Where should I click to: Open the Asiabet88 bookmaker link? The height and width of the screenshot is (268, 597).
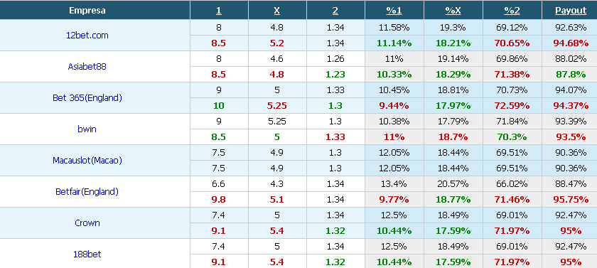[87, 67]
